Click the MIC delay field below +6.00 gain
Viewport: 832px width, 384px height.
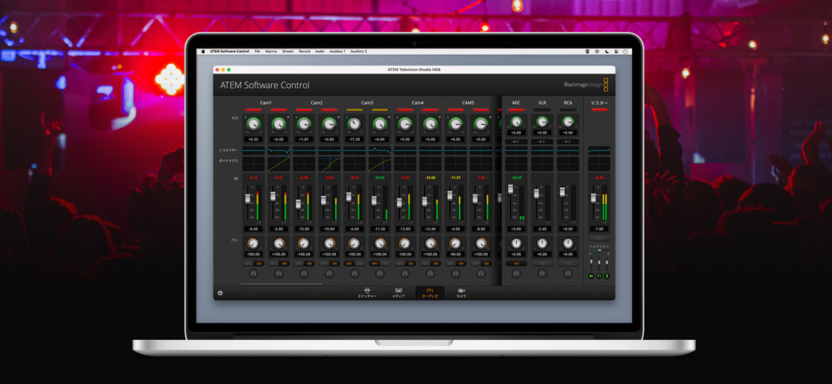(x=516, y=142)
